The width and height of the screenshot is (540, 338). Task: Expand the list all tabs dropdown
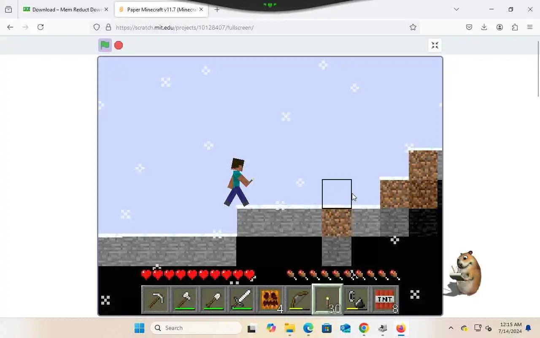tap(456, 9)
